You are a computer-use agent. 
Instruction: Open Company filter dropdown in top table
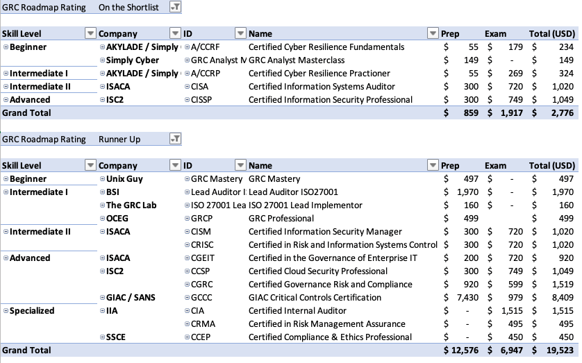(x=174, y=33)
